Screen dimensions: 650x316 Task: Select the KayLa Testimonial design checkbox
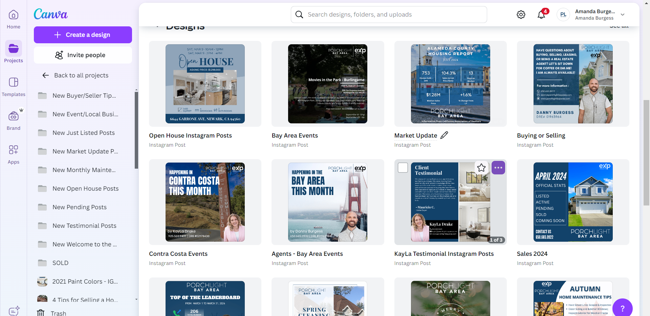coord(403,168)
